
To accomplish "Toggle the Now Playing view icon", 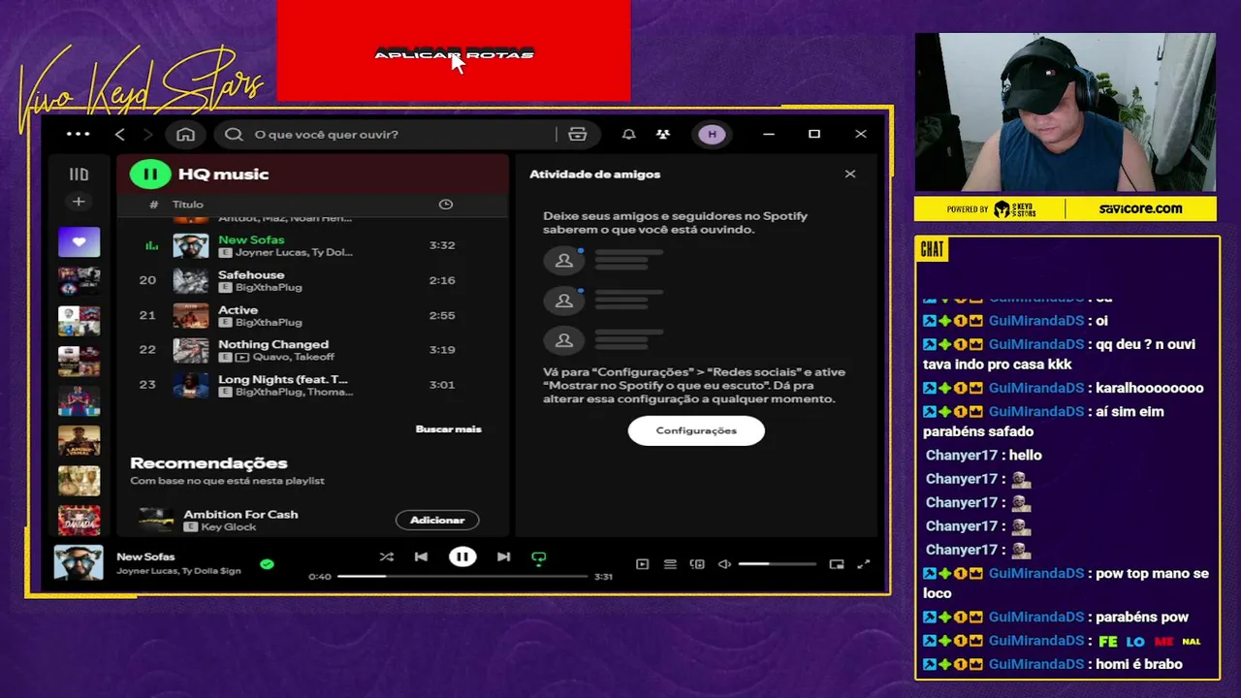I will pyautogui.click(x=642, y=564).
